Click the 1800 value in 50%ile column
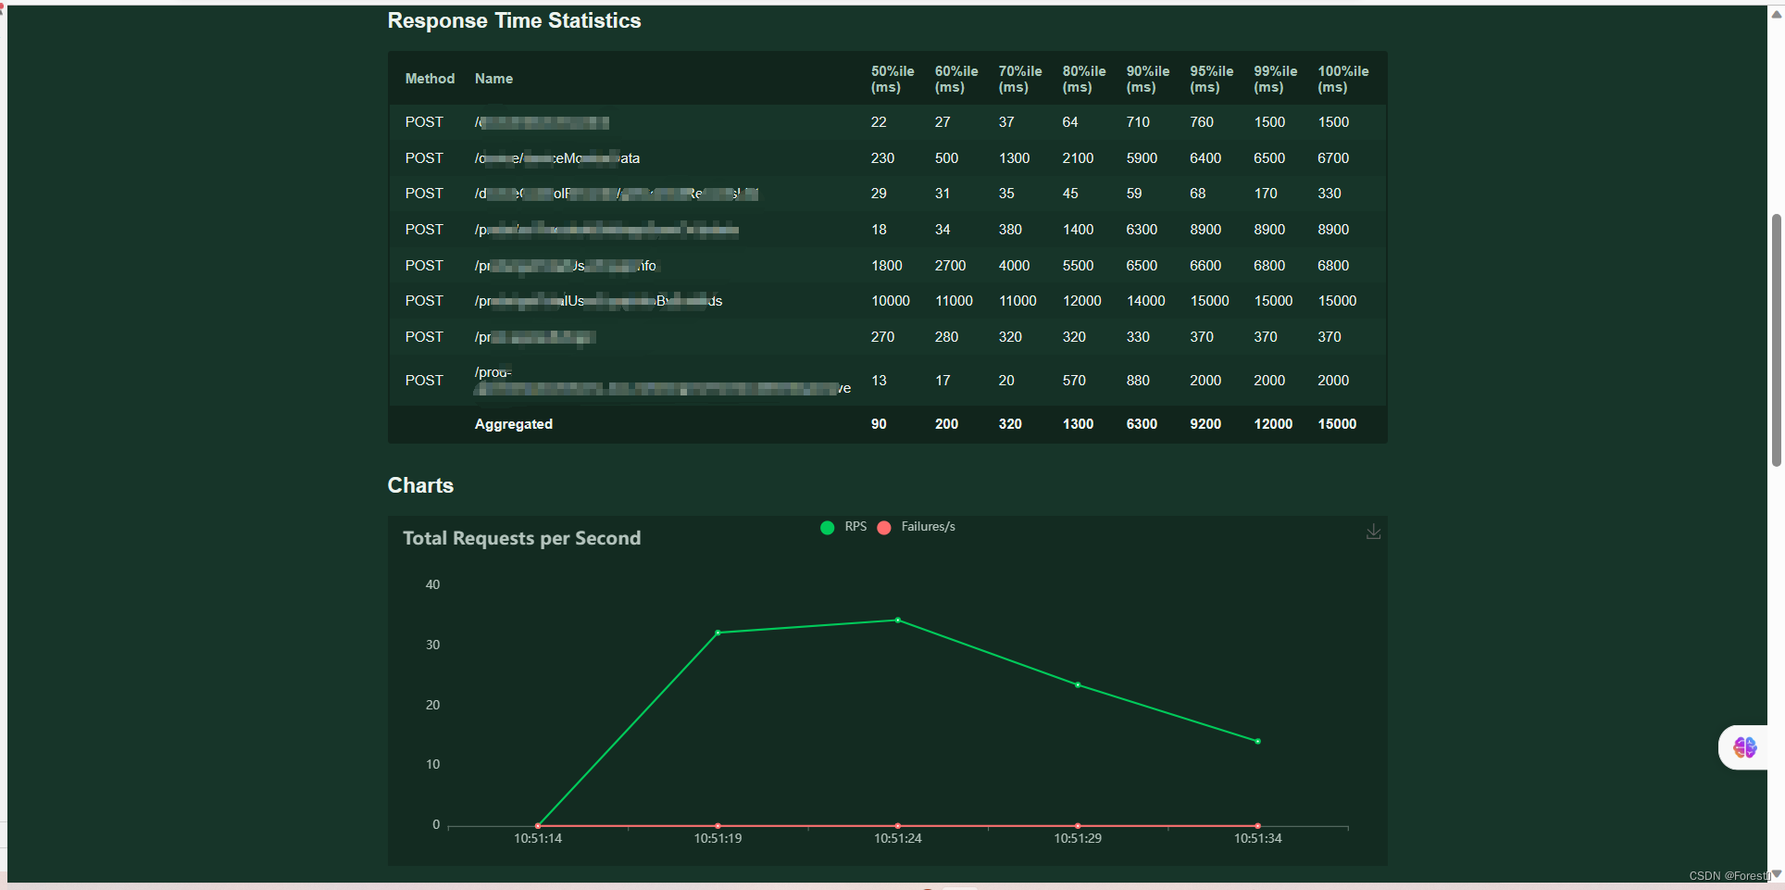Image resolution: width=1785 pixels, height=890 pixels. (x=887, y=266)
